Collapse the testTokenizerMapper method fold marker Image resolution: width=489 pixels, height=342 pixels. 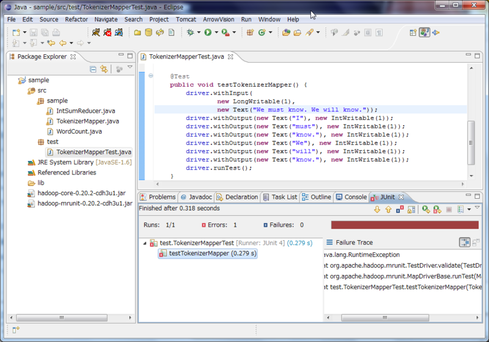[x=150, y=76]
